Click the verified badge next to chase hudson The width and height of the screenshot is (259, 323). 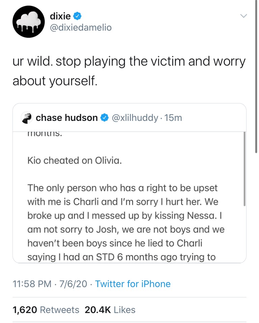point(105,118)
